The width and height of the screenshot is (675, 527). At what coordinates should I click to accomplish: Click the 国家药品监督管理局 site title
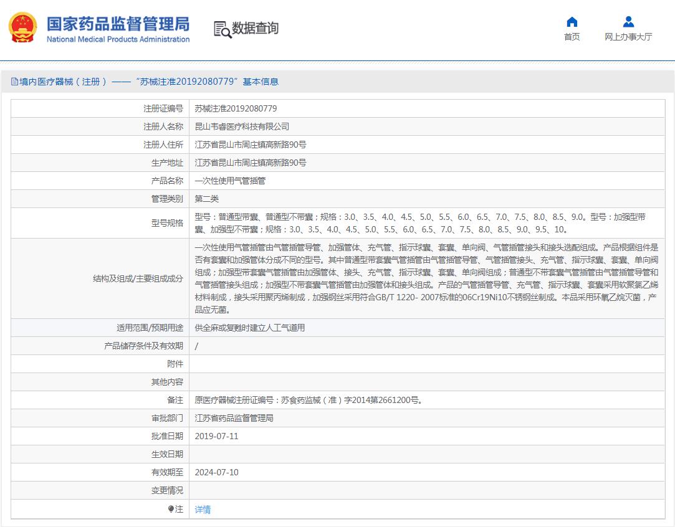(118, 24)
